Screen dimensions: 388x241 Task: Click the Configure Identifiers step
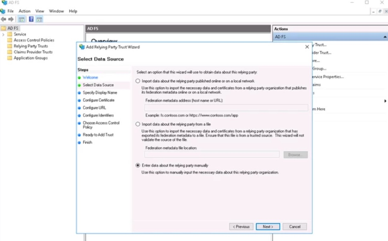98,115
